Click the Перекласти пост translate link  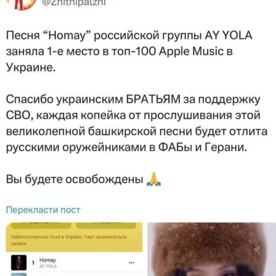click(43, 210)
